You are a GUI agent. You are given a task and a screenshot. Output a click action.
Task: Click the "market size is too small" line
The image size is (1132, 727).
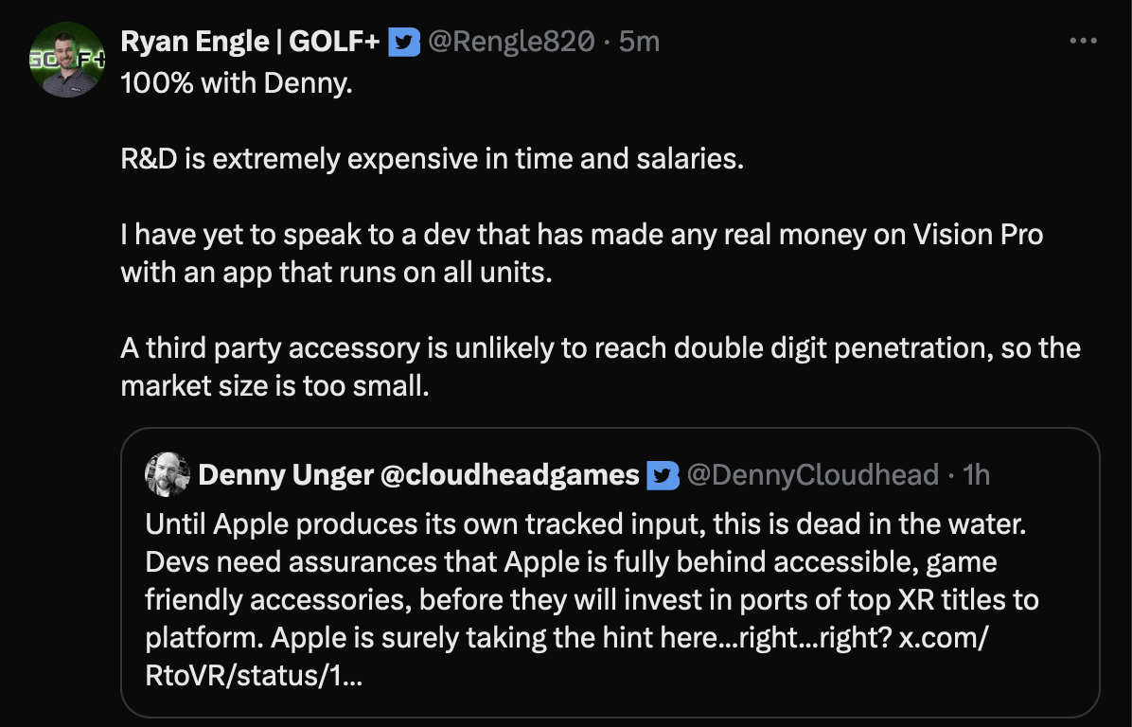[x=274, y=385]
